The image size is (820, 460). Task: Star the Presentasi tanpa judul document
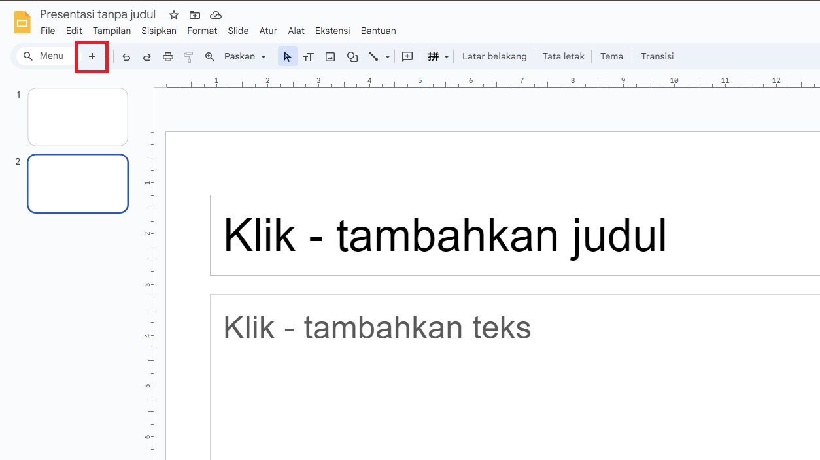(173, 14)
